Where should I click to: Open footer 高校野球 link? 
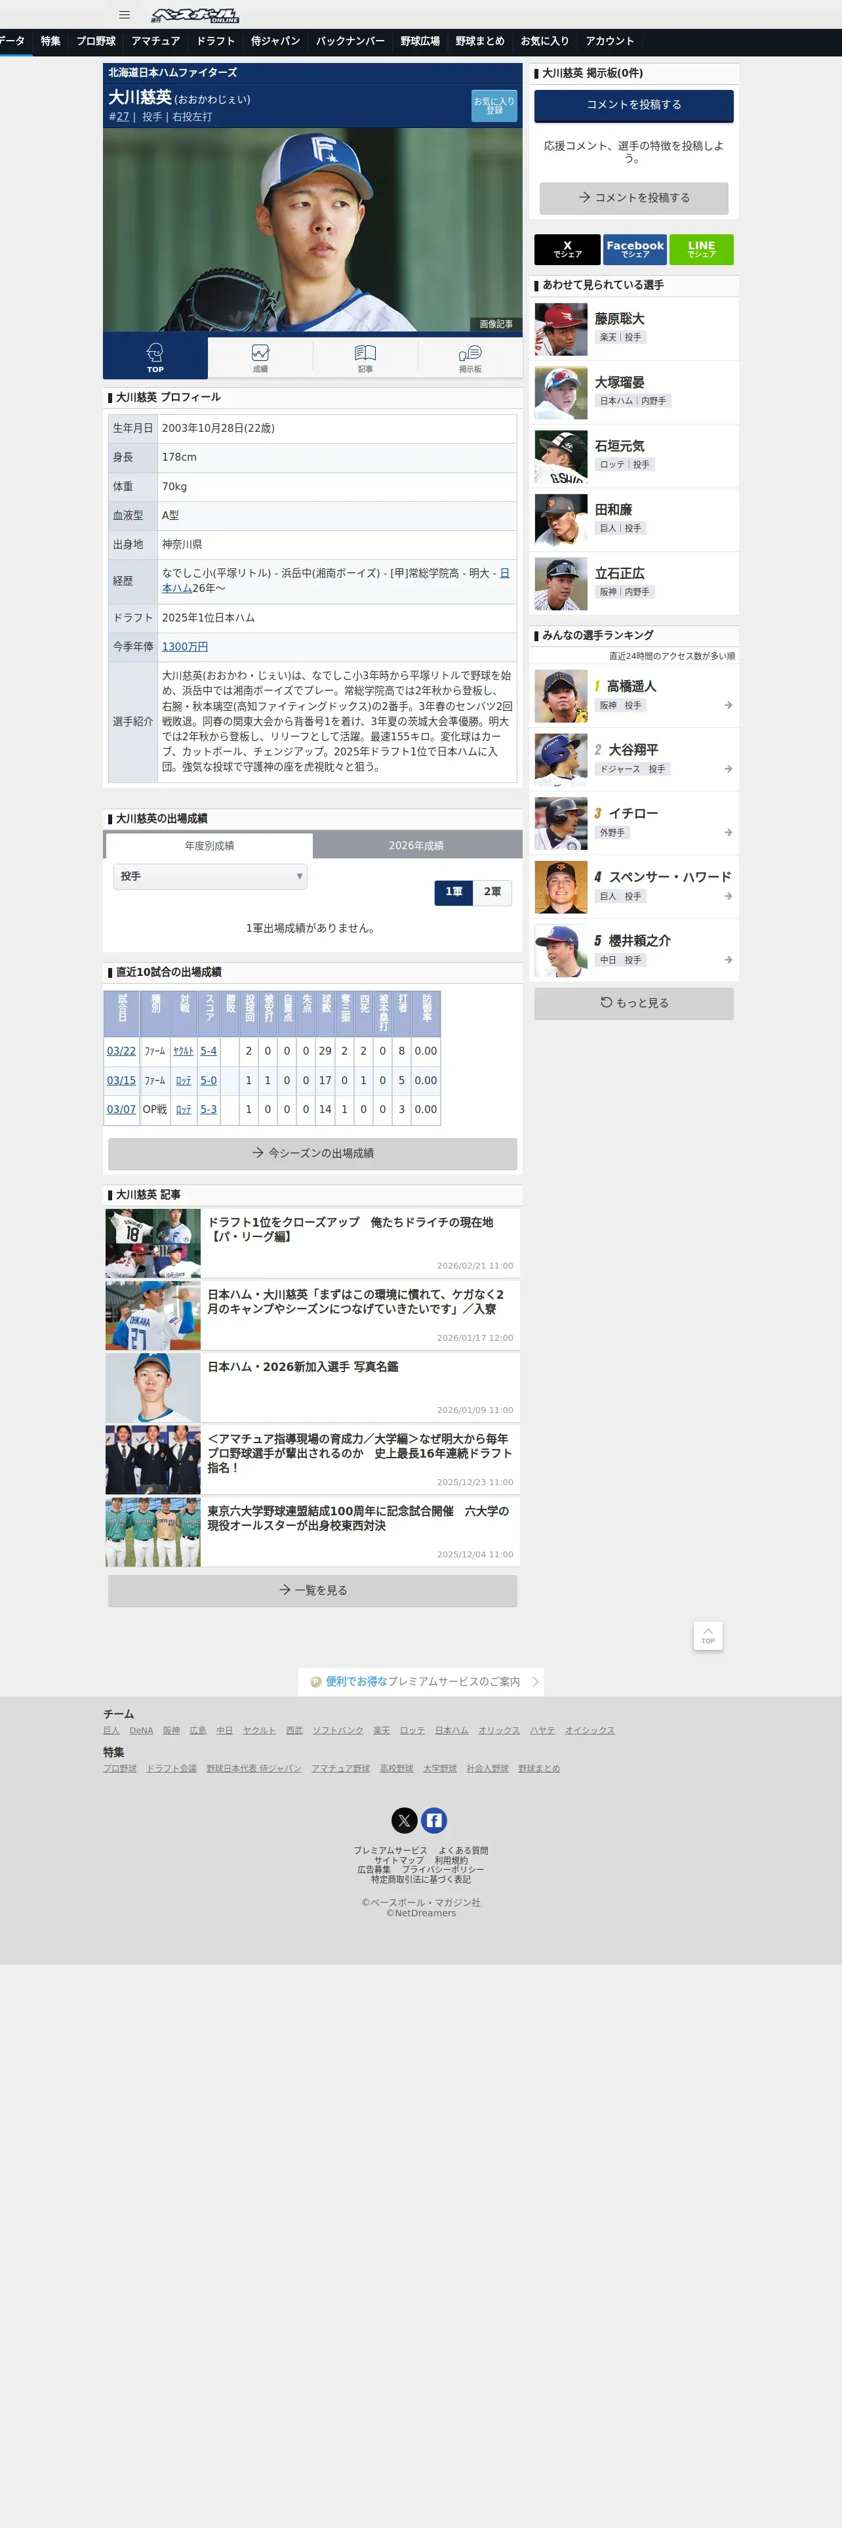point(396,1769)
